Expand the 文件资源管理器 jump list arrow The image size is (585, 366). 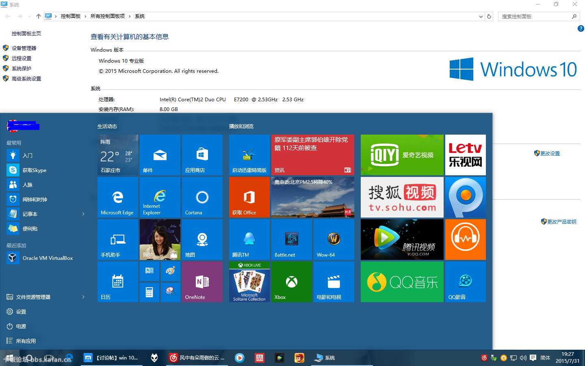pos(83,297)
